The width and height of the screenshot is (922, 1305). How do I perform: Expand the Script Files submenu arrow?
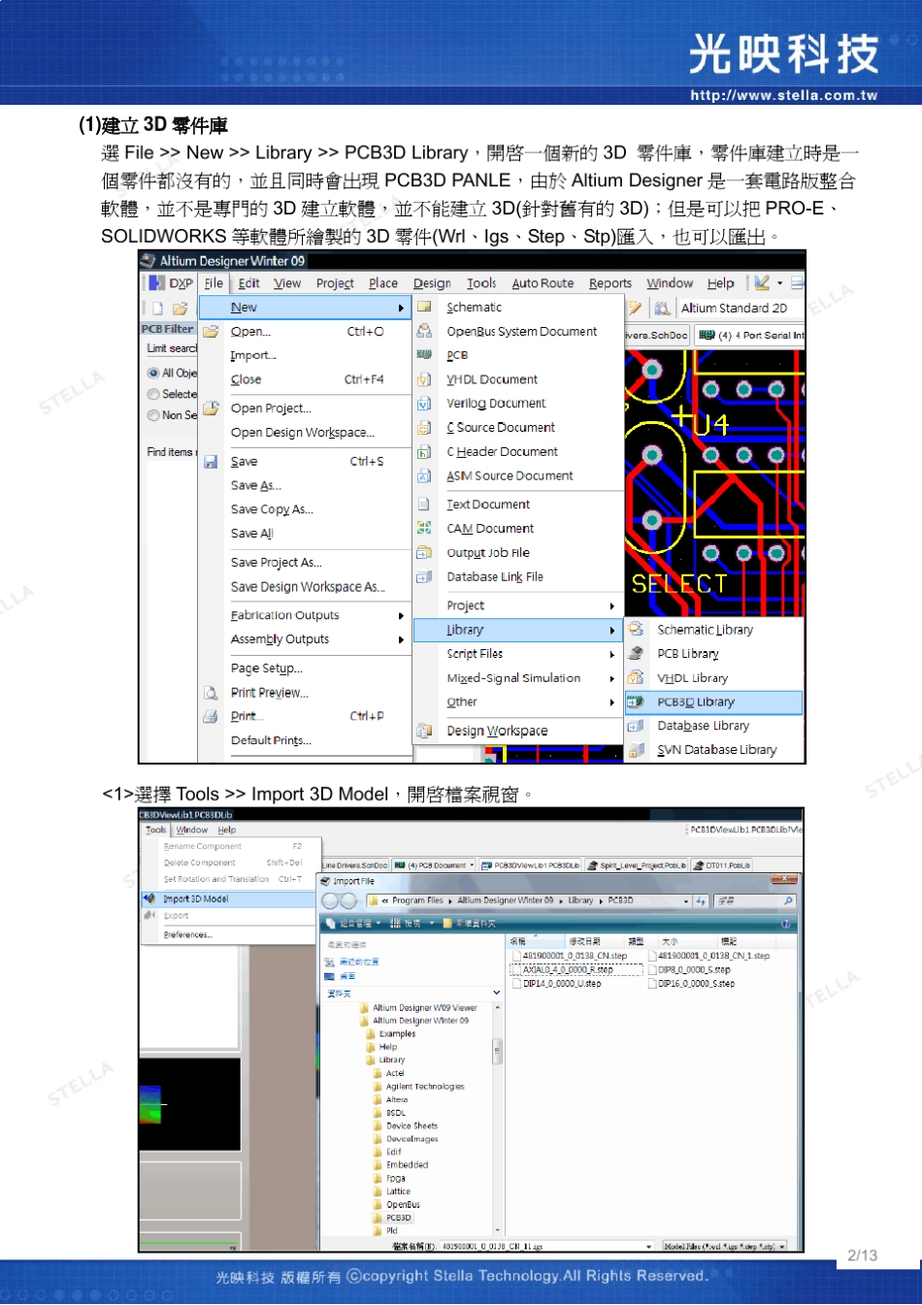611,654
